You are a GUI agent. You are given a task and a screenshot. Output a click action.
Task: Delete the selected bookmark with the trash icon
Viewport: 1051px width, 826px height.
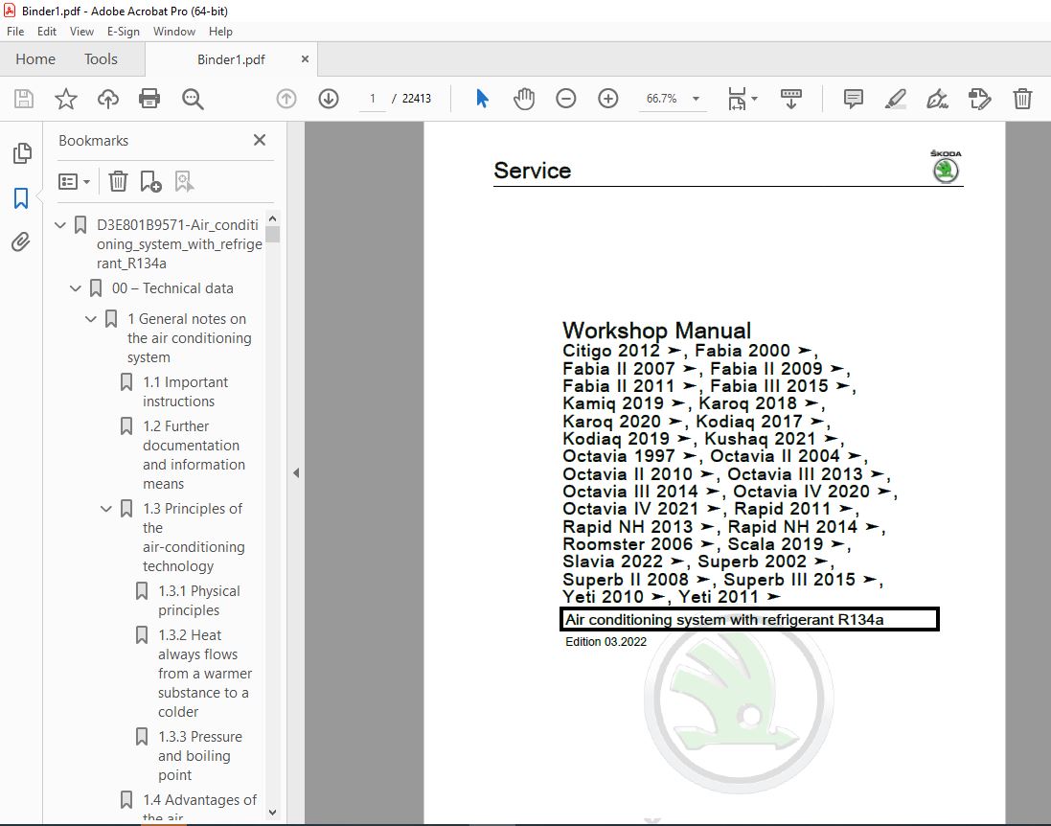pyautogui.click(x=118, y=181)
